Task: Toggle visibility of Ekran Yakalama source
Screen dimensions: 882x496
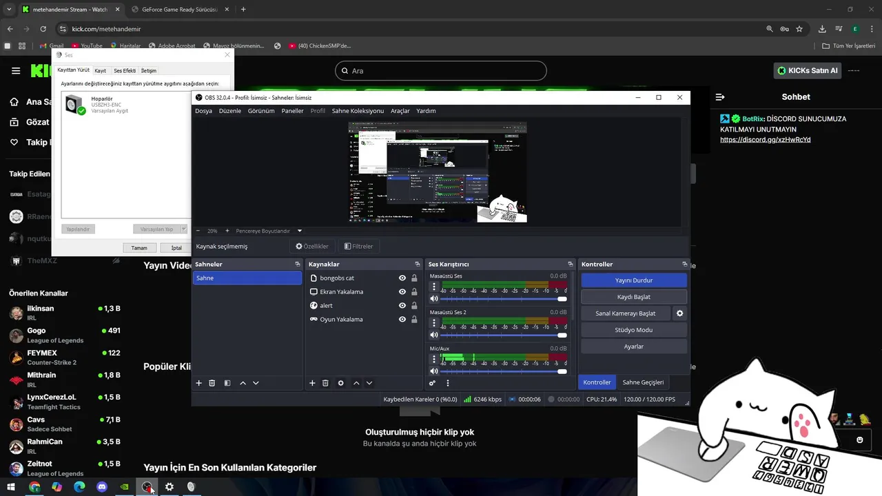Action: tap(402, 292)
